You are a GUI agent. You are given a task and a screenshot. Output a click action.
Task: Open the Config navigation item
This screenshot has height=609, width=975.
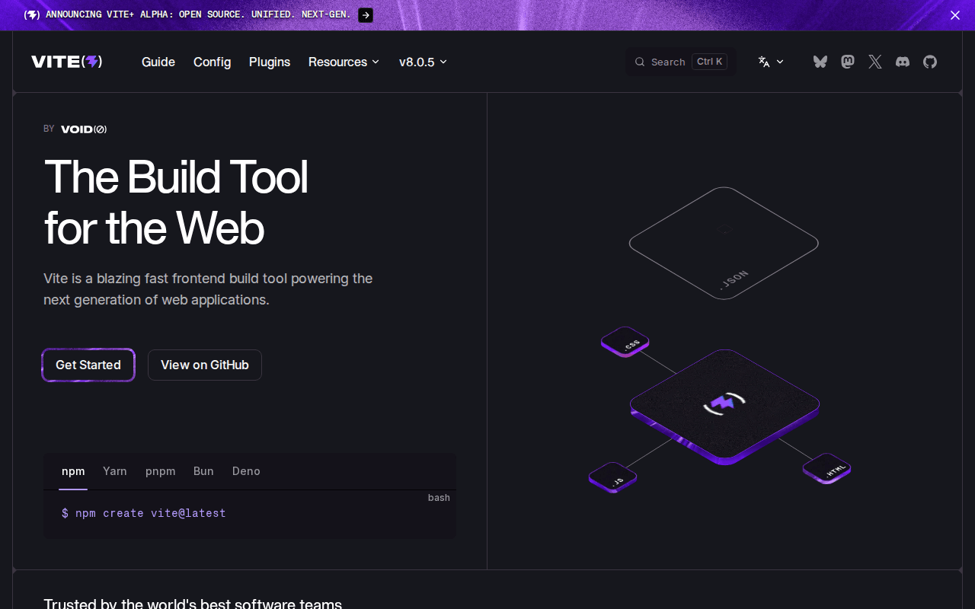coord(212,62)
